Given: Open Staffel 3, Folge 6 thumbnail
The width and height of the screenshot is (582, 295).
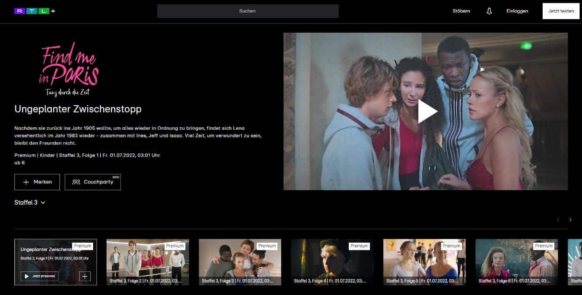Looking at the screenshot, I should pos(517,262).
